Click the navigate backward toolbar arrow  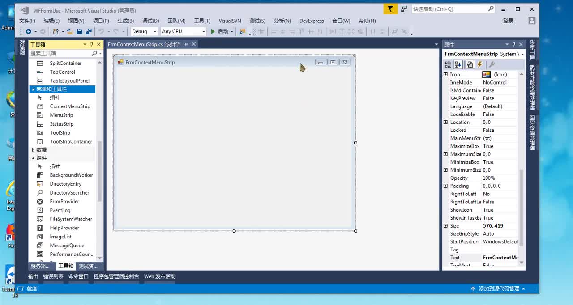tap(29, 31)
